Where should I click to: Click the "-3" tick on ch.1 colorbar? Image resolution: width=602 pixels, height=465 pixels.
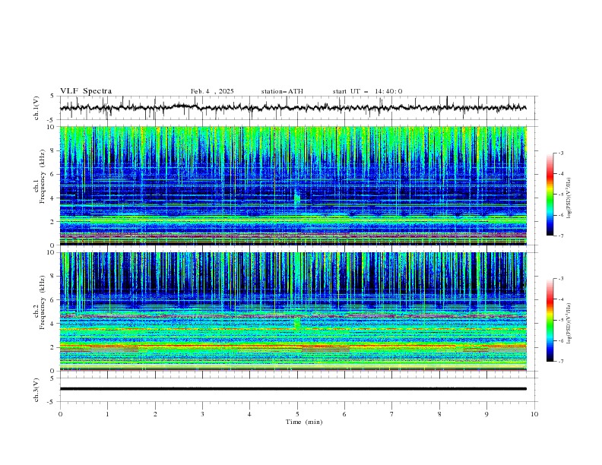(560, 153)
